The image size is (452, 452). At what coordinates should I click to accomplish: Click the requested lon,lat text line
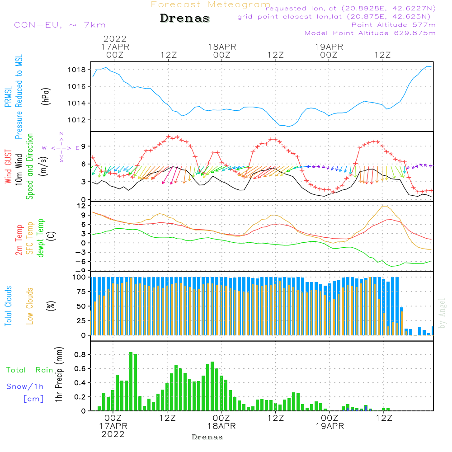(351, 8)
